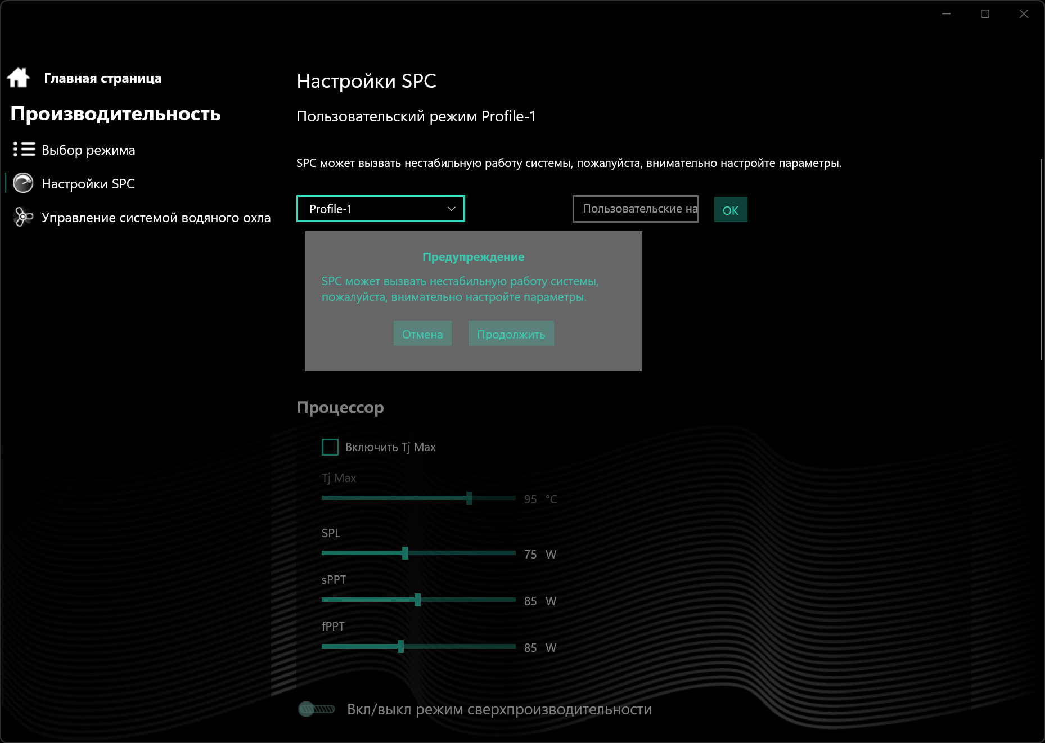Screen dimensions: 1045x743
Task: Go to Главная страница
Action: tap(103, 78)
